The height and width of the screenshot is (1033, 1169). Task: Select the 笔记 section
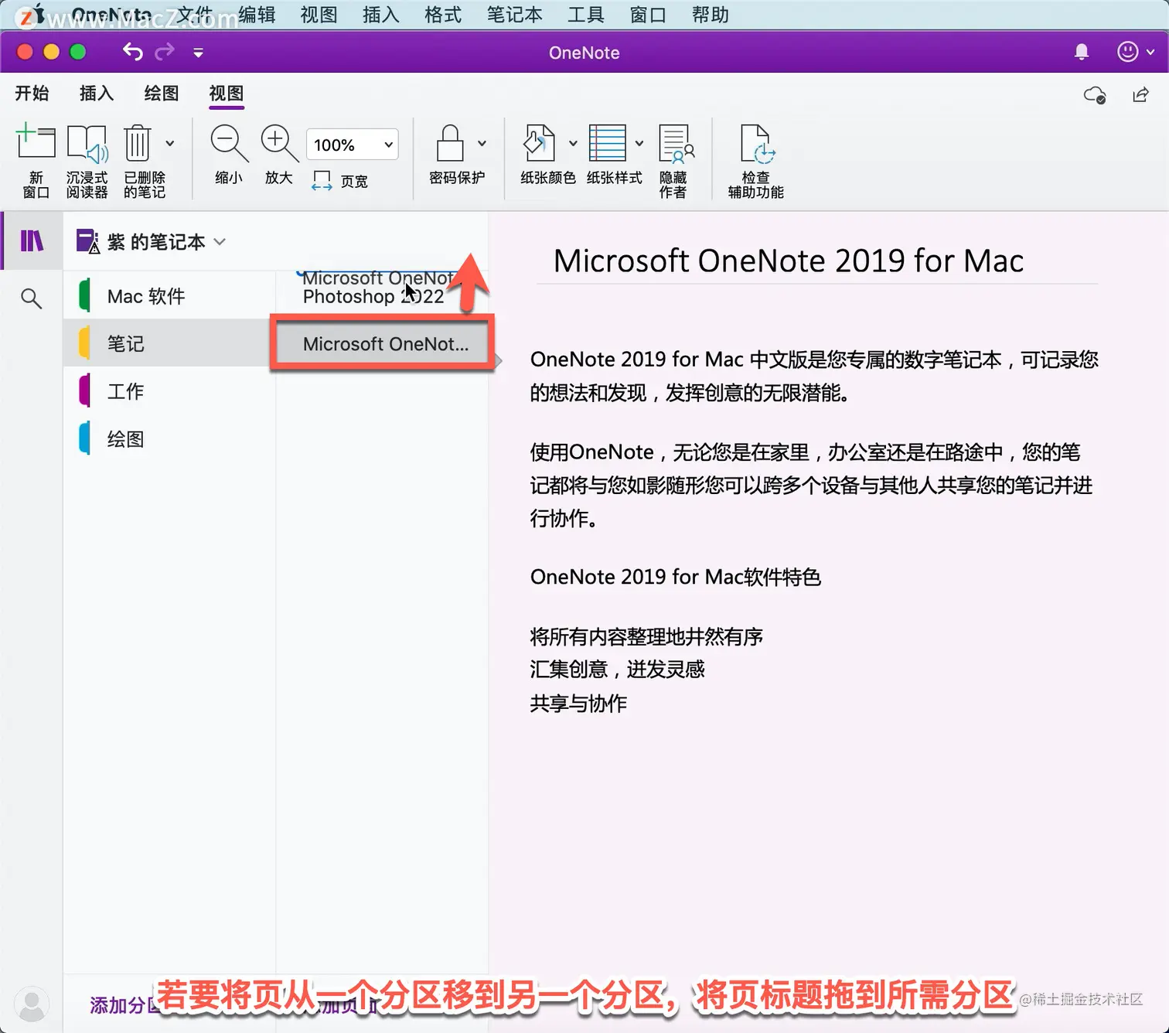(170, 343)
